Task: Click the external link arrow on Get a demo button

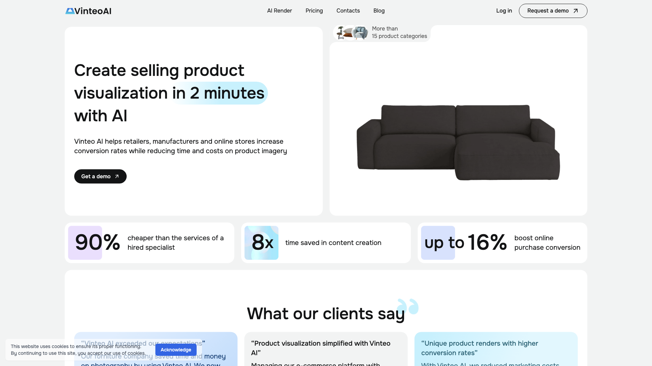Action: tap(117, 176)
